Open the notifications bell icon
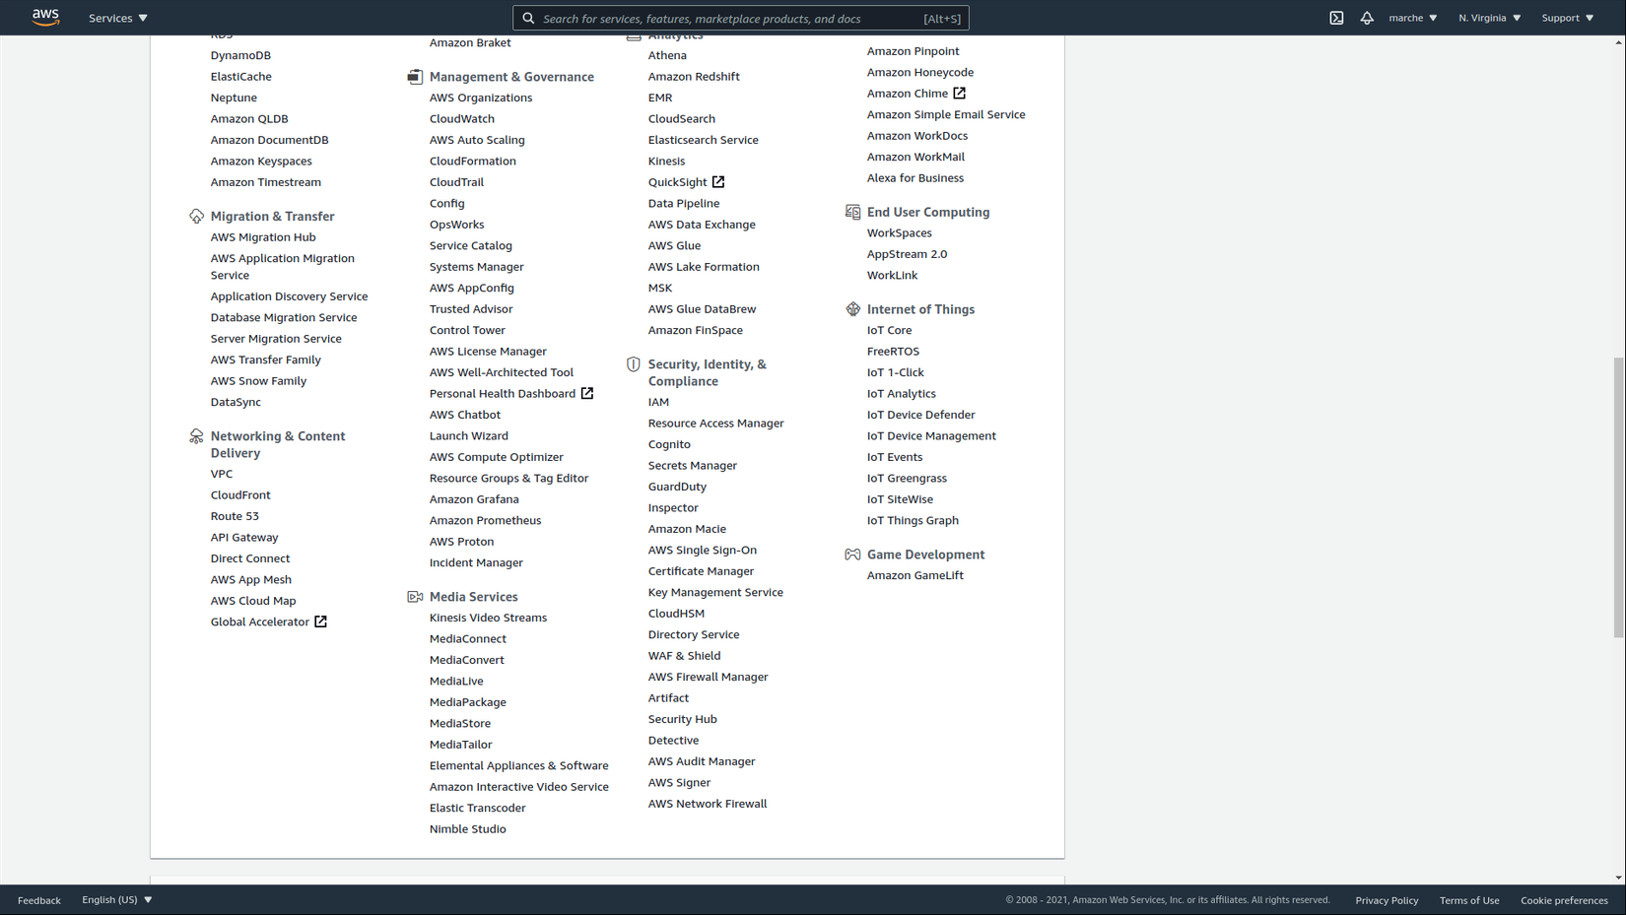 [x=1367, y=18]
